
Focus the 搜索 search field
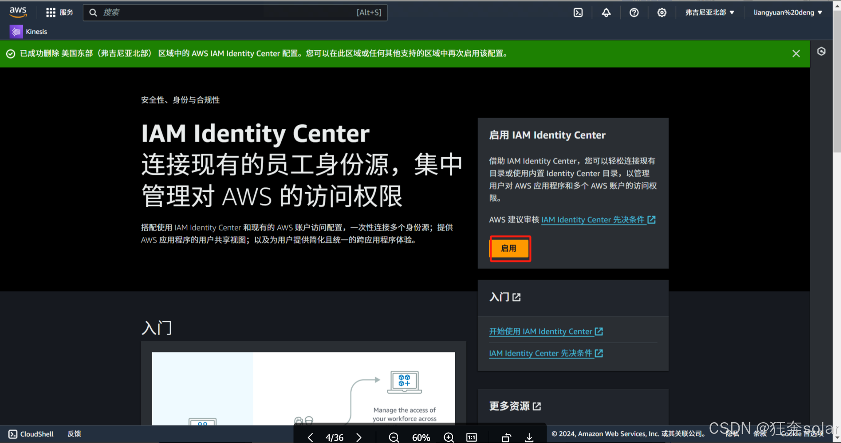(235, 12)
